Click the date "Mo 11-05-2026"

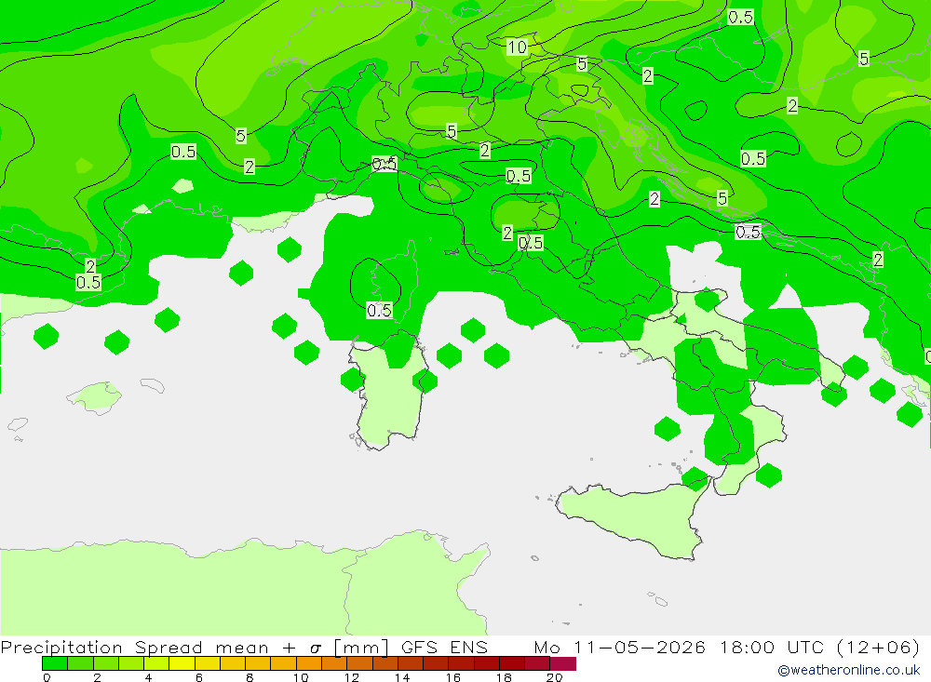[620, 647]
